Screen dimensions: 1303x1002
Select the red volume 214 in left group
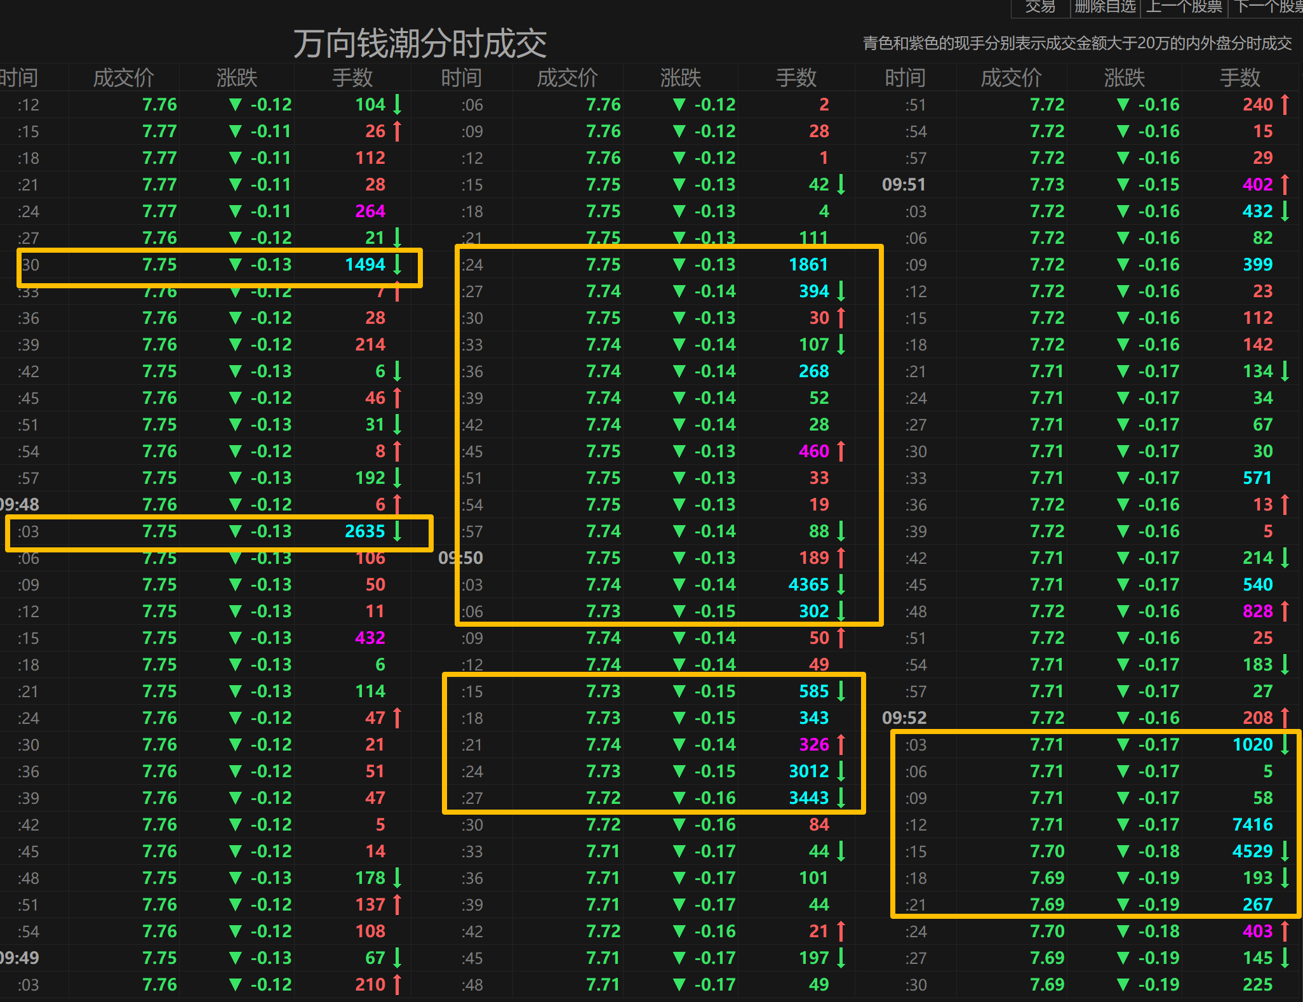pos(370,344)
